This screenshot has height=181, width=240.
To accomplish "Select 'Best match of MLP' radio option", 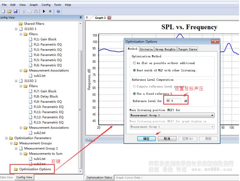I will coord(134,70).
